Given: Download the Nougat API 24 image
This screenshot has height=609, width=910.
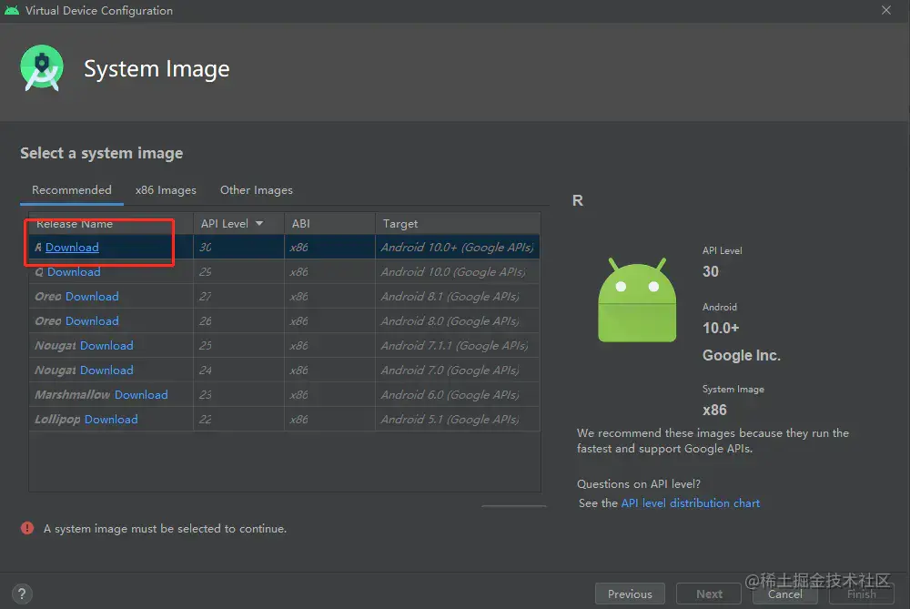Looking at the screenshot, I should coord(106,370).
